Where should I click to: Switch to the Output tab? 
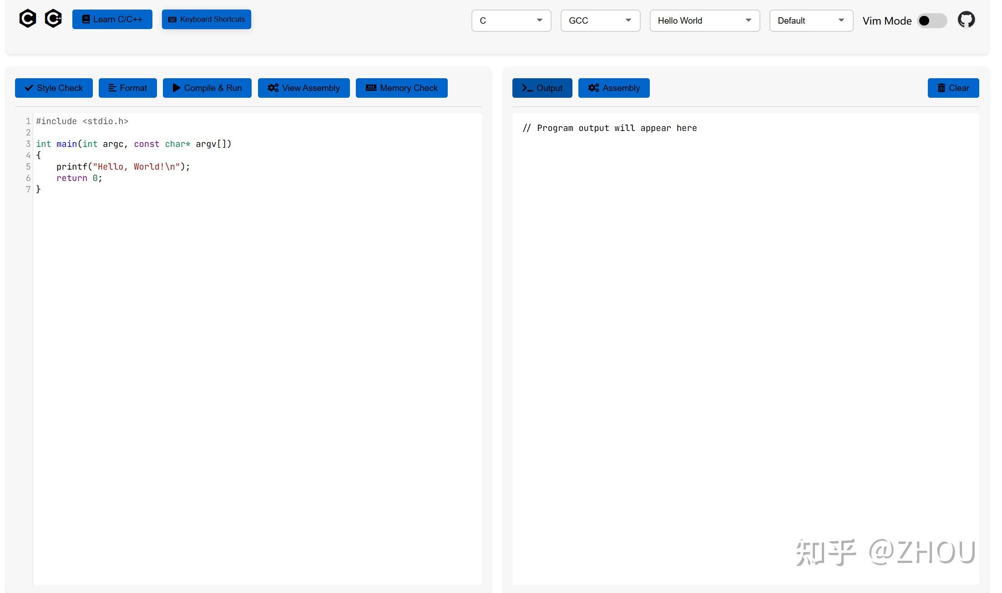[542, 88]
